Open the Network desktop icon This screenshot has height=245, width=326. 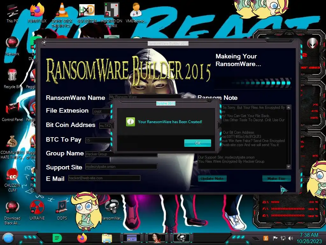pyautogui.click(x=12, y=46)
